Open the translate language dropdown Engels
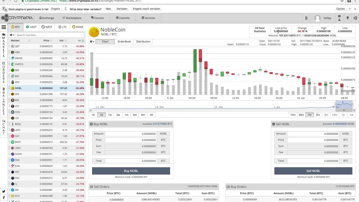This screenshot has width=359, height=202. 59,9
